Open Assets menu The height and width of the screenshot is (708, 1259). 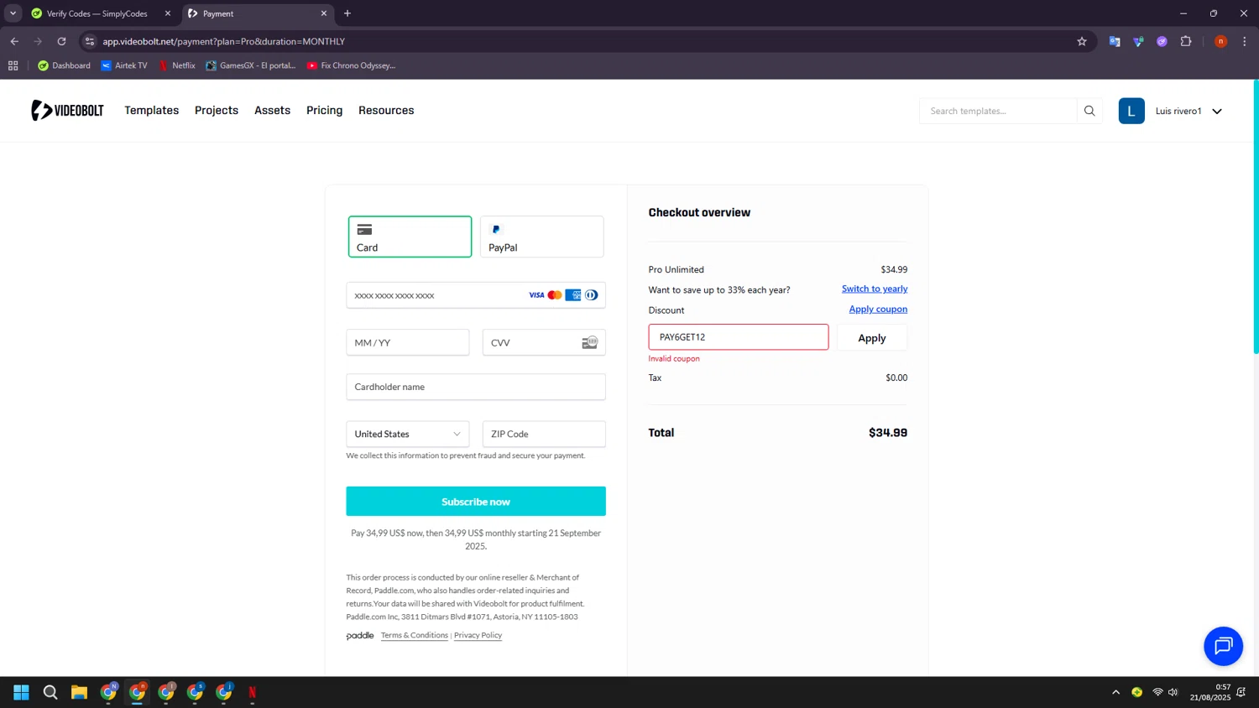[272, 110]
